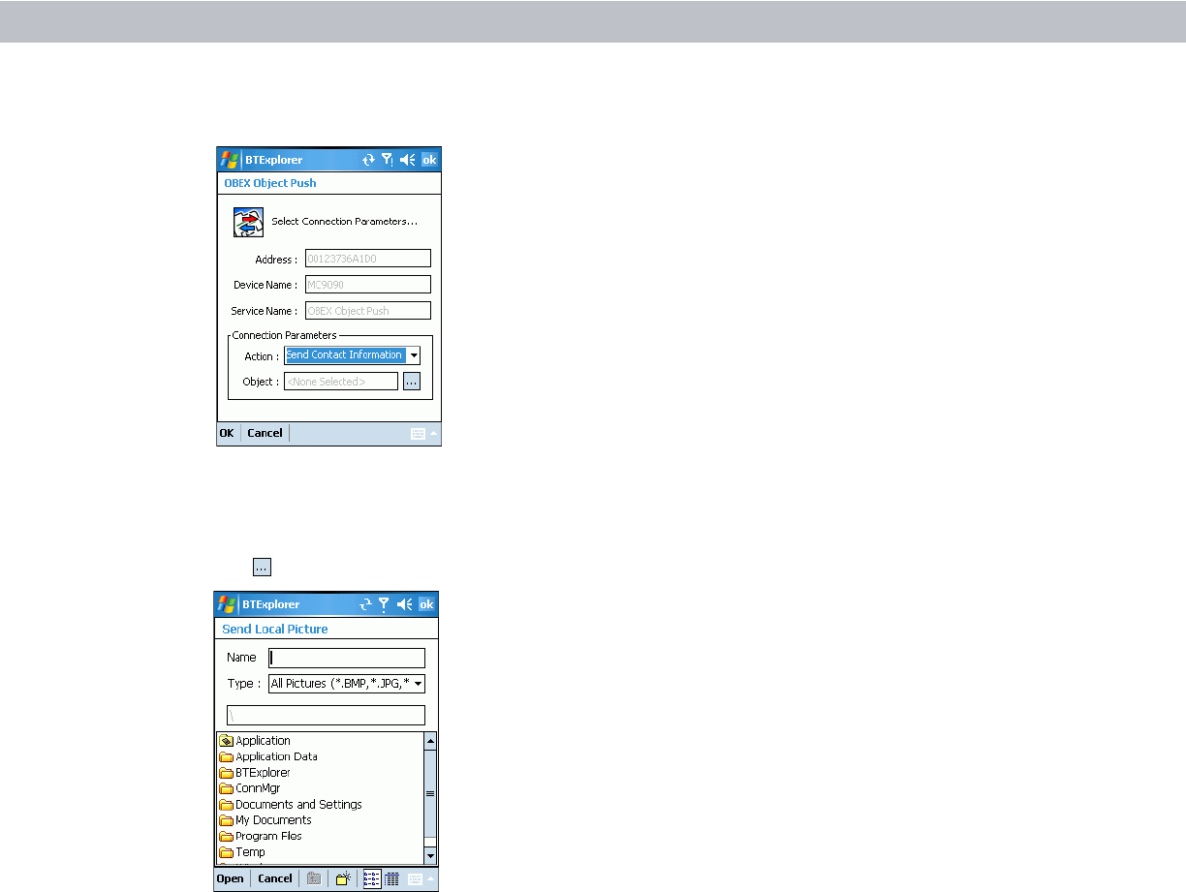Screen dimensions: 1186x892
Task: Tap title-bar ok in OBEX Object Push screen
Action: click(429, 161)
